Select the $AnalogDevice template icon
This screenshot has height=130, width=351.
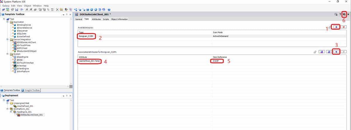pos(15,25)
